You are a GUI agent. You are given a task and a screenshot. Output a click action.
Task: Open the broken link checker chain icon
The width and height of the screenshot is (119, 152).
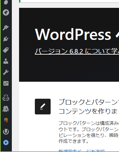pyautogui.click(x=6, y=97)
